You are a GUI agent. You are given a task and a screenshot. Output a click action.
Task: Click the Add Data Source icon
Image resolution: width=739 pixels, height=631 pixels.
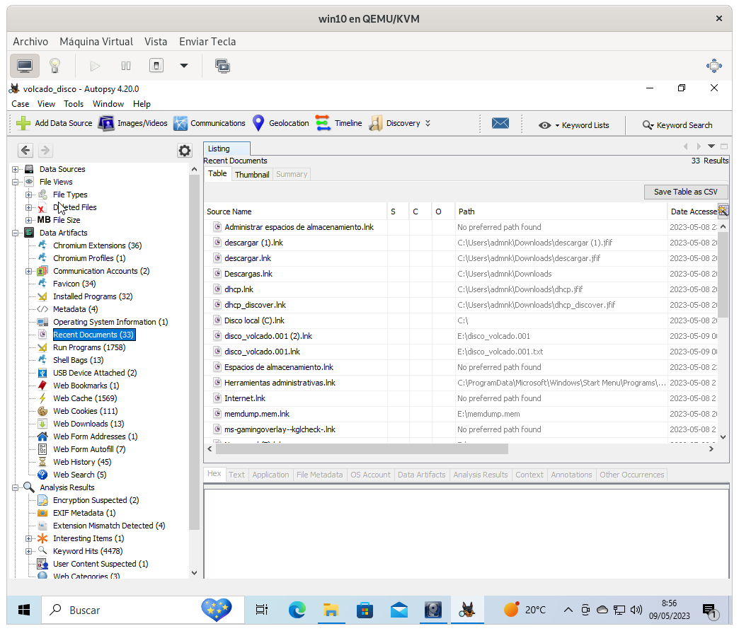[x=24, y=123]
